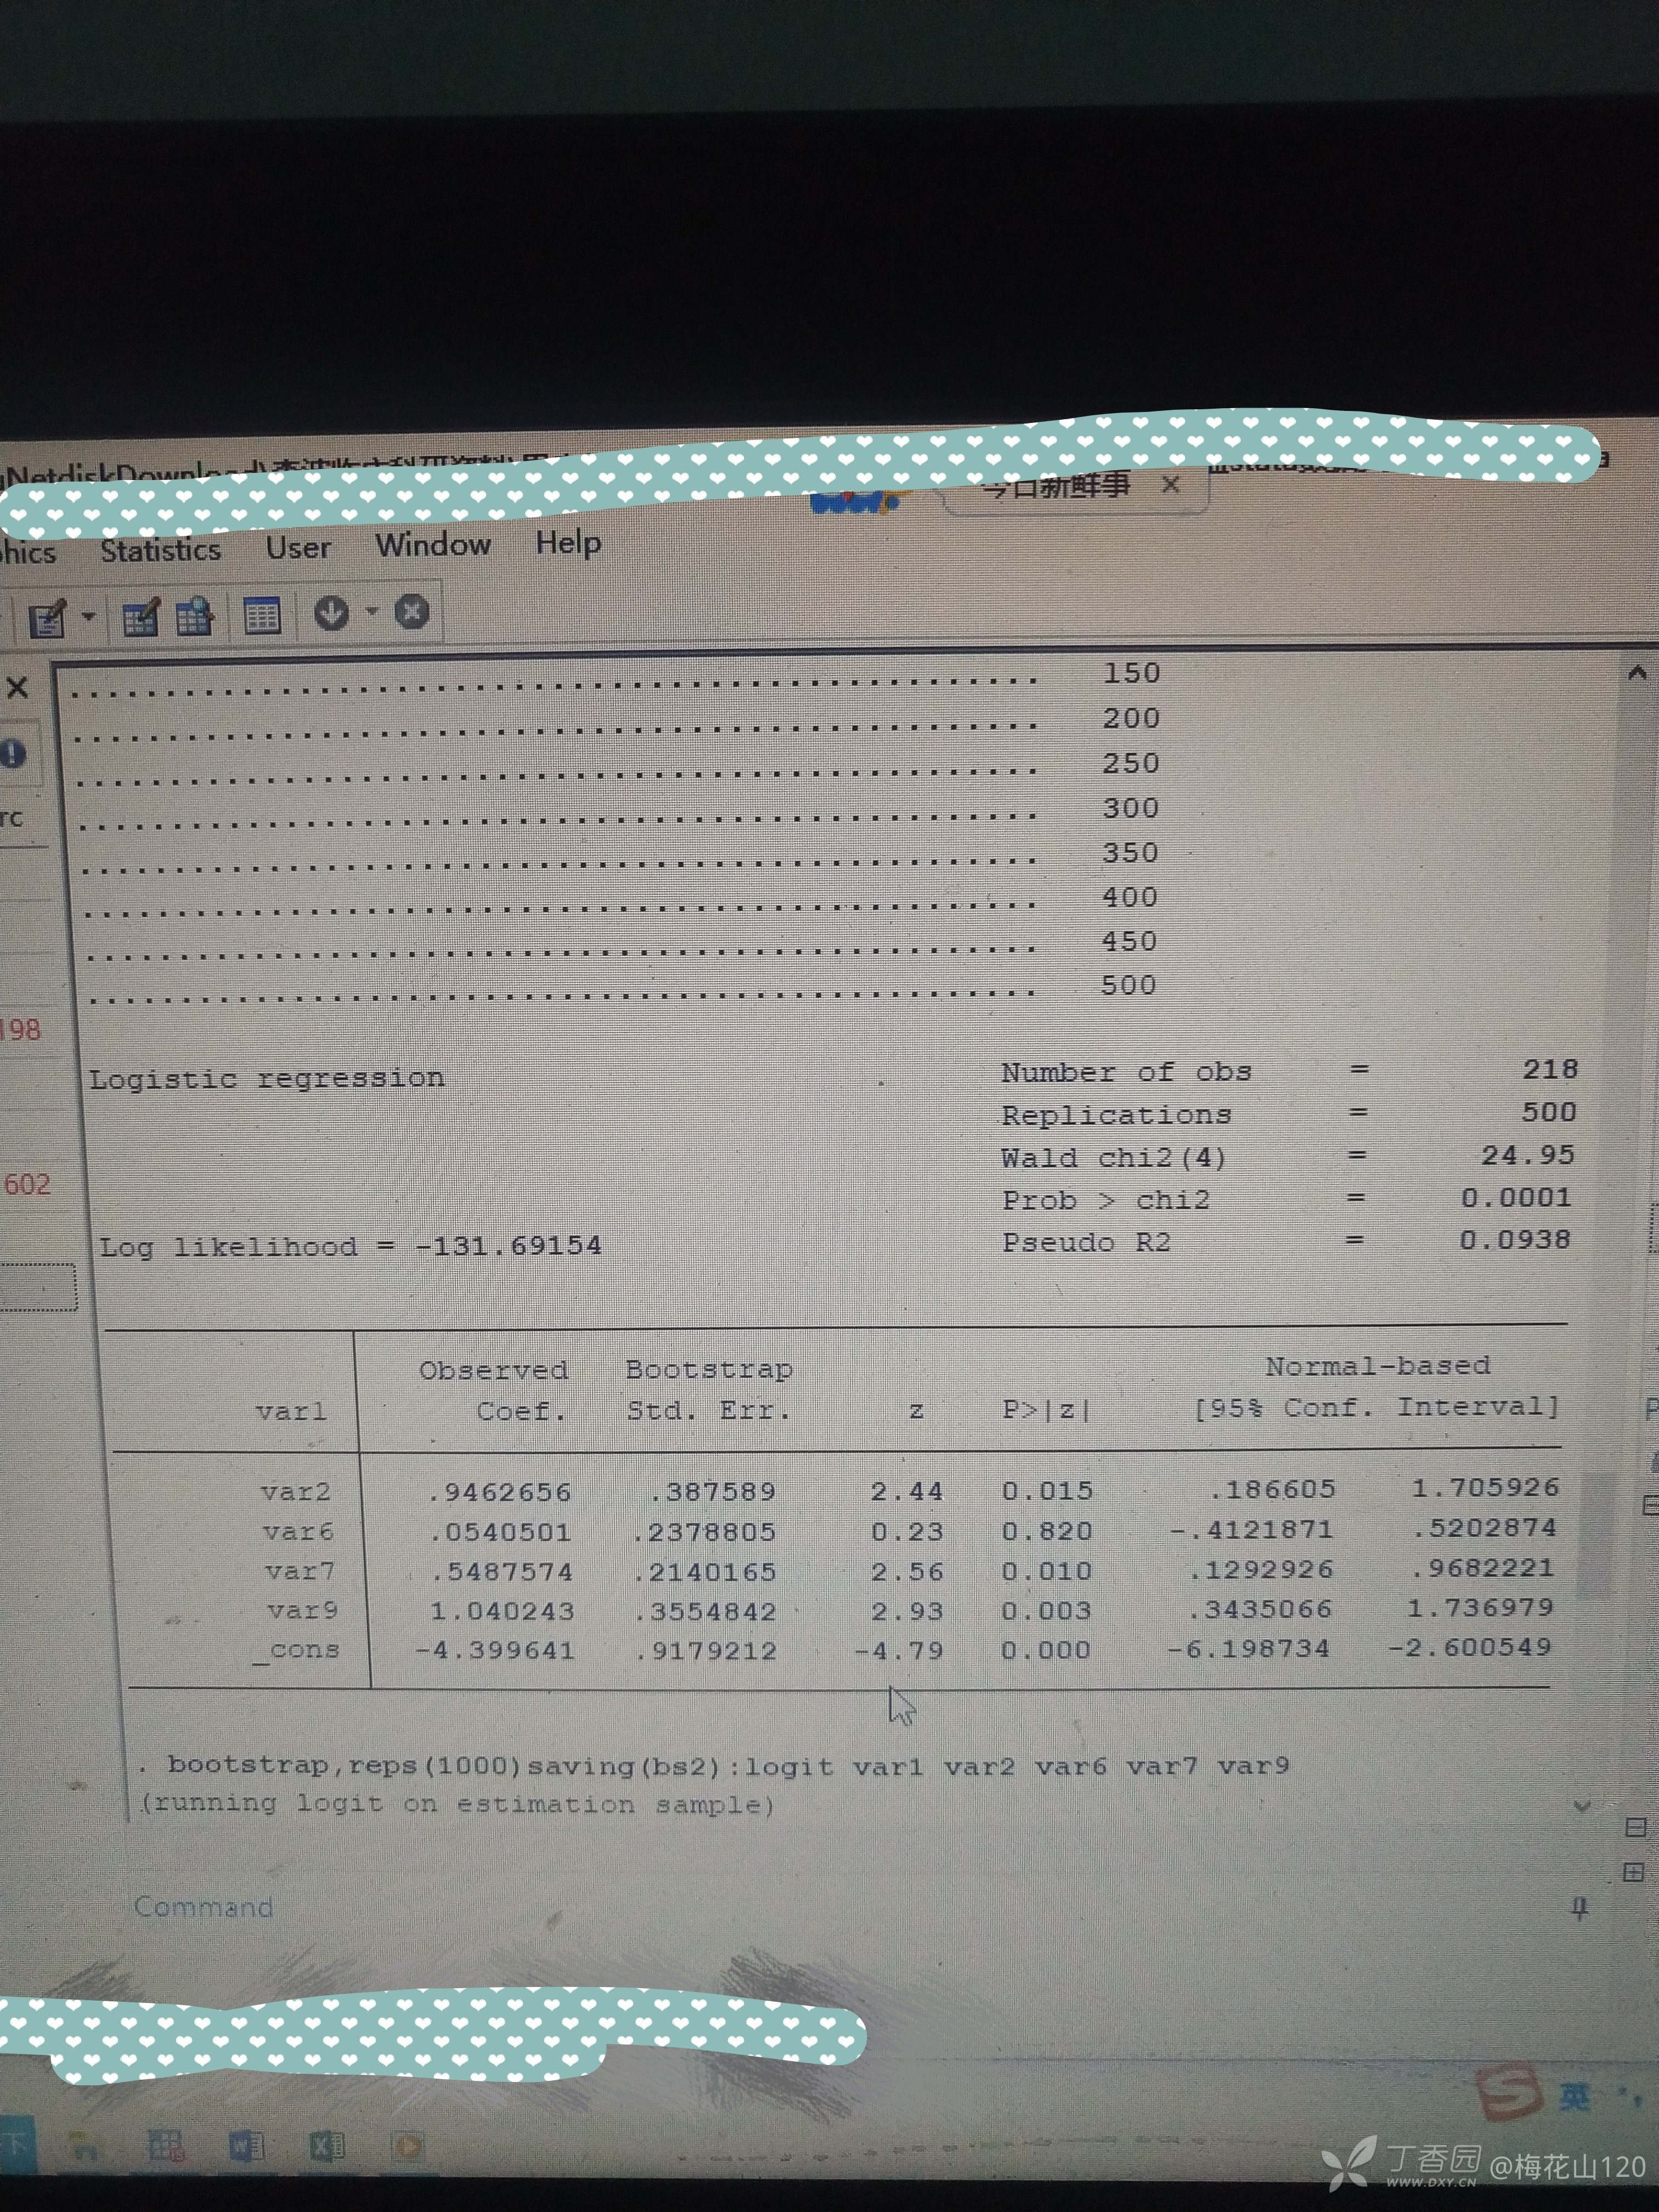This screenshot has width=1659, height=2212.
Task: Click the Observed Coef. column header
Action: coord(494,1390)
